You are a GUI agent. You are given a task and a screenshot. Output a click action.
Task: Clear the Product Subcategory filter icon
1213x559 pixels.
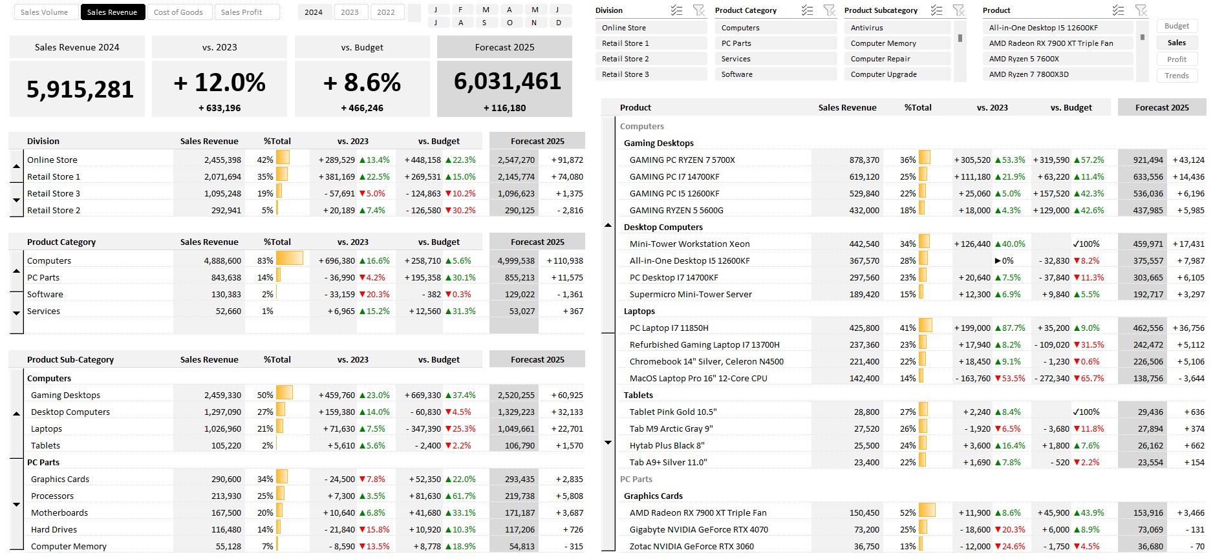coord(958,10)
